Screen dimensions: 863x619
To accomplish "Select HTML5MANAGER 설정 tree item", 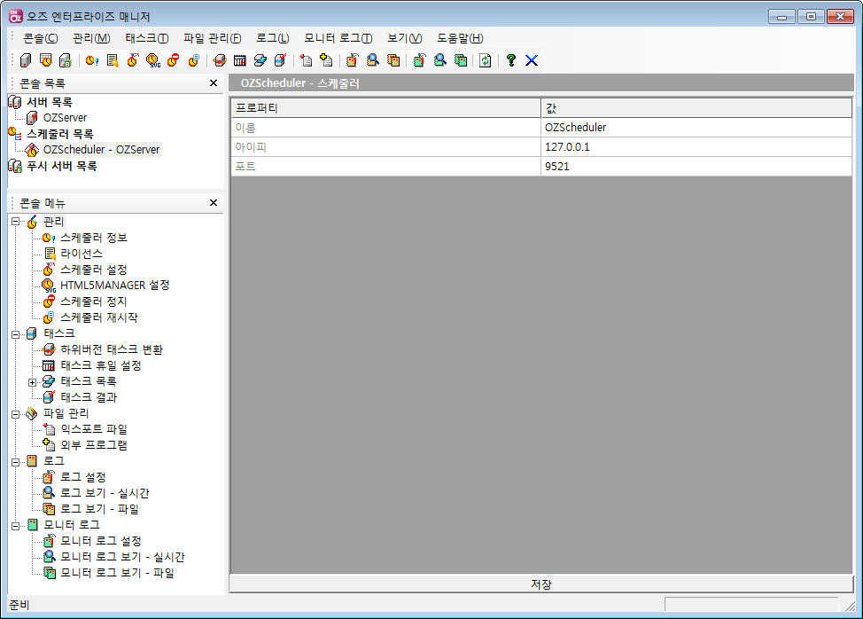I will click(114, 286).
